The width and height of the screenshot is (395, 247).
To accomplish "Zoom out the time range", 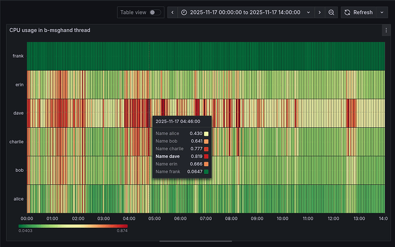I will coord(331,12).
